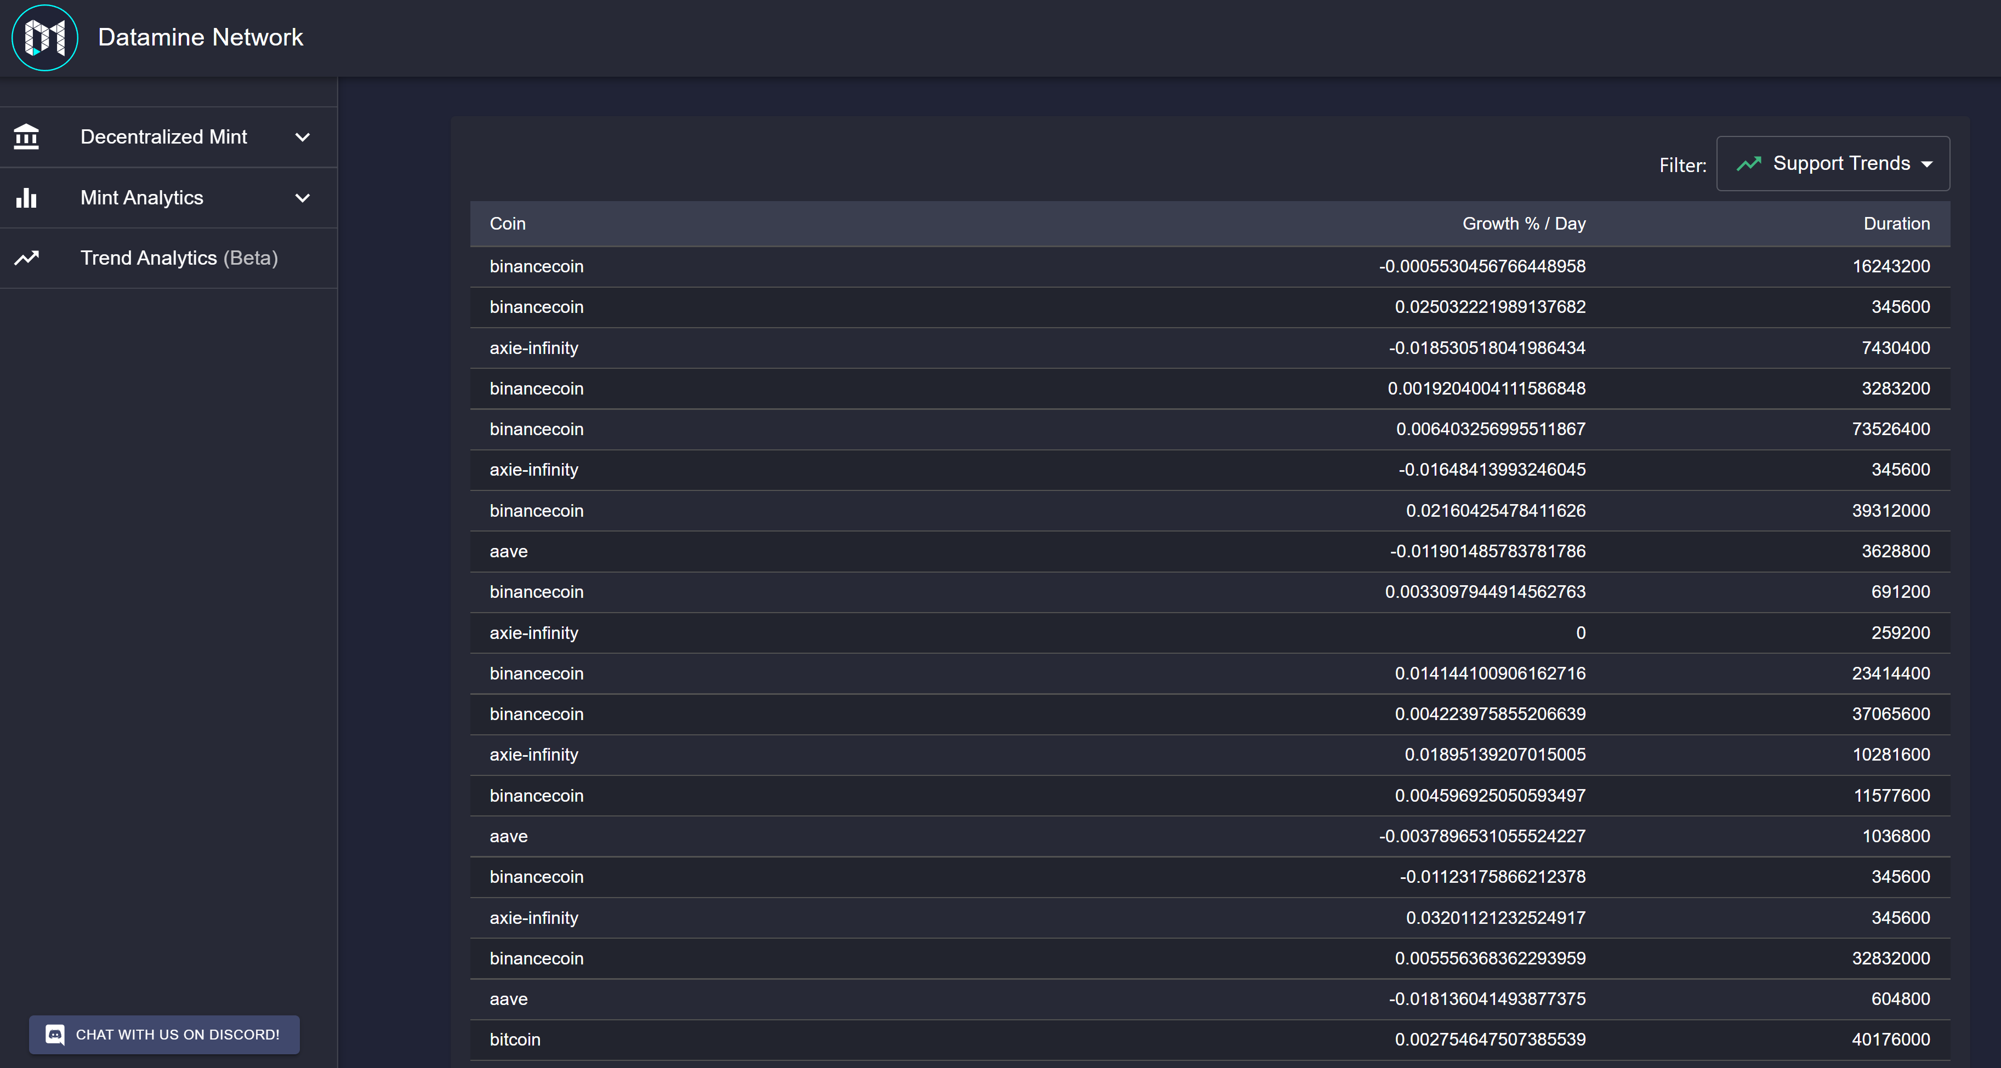Image resolution: width=2001 pixels, height=1068 pixels.
Task: Click growth value -0.01648413993246045
Action: click(x=1492, y=470)
